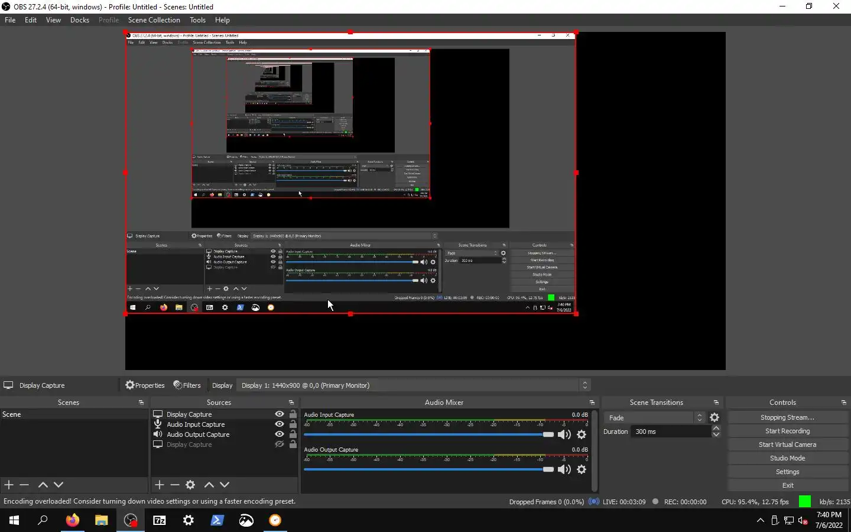
Task: Undock the Sources panel
Action: 291,403
